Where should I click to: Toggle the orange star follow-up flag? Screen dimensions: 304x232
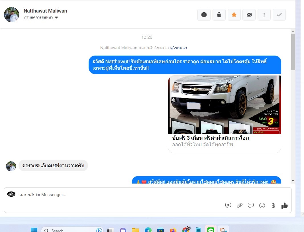click(234, 15)
